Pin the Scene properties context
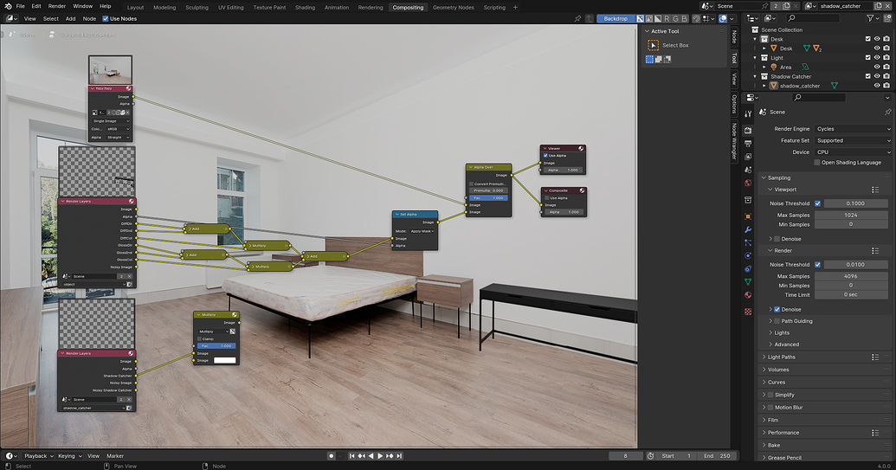Image resolution: width=896 pixels, height=470 pixels. click(887, 112)
